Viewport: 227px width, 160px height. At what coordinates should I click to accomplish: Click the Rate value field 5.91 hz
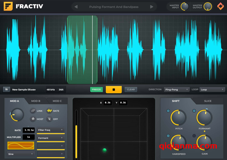(29, 130)
